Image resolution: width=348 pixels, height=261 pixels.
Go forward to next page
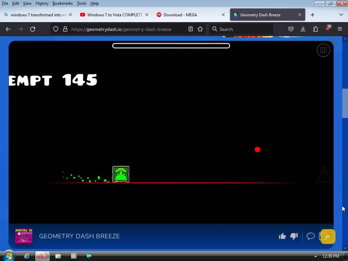(20, 29)
